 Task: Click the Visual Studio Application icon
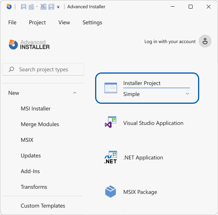tap(111, 122)
